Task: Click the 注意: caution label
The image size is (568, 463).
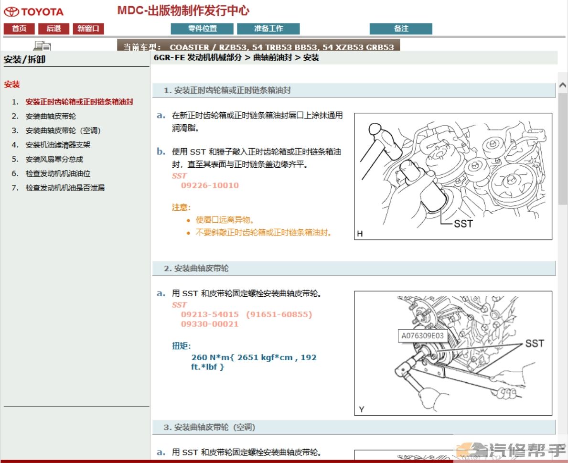Action: click(181, 207)
